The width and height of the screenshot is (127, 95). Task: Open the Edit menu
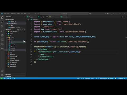(8, 14)
